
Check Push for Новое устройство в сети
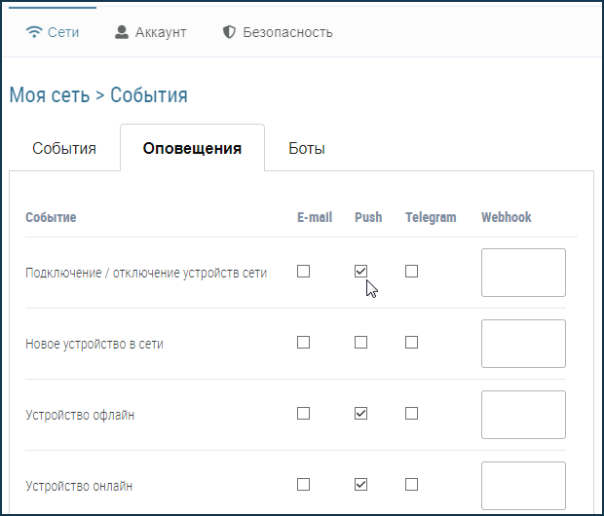click(361, 343)
